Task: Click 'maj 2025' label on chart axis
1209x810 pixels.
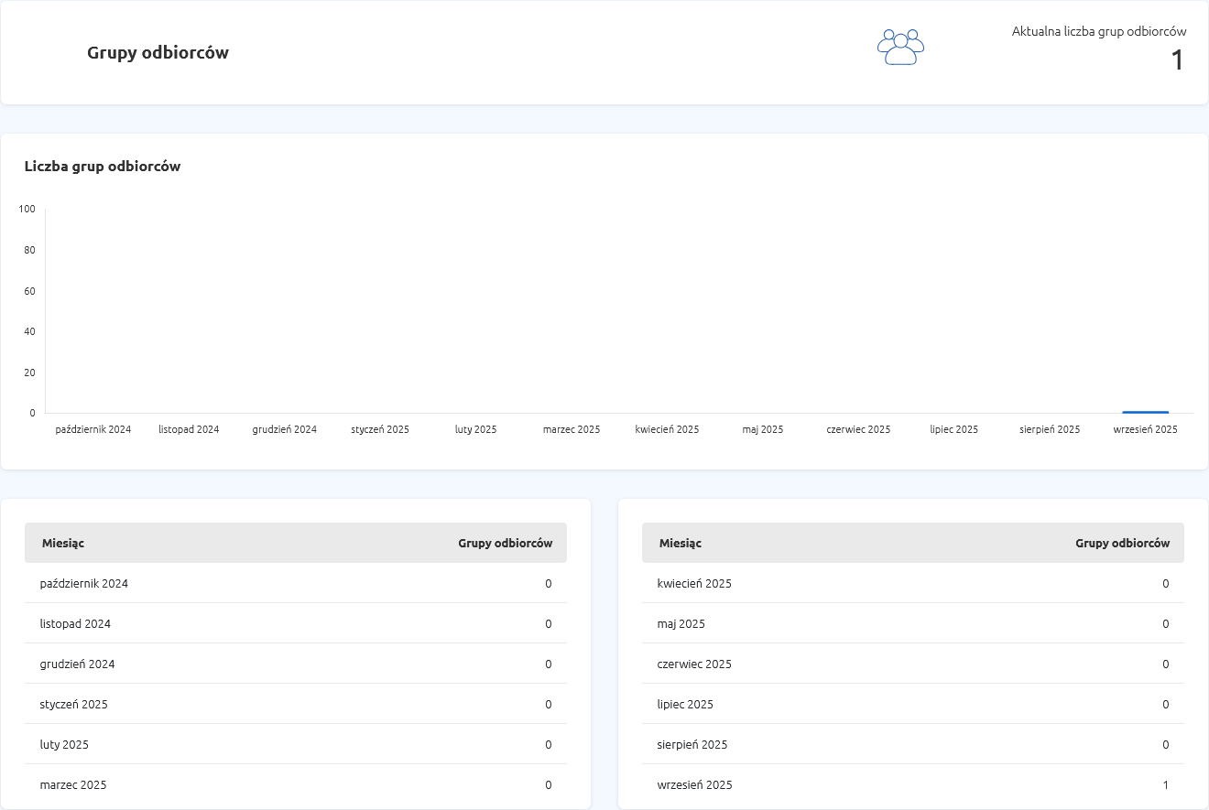Action: [762, 429]
